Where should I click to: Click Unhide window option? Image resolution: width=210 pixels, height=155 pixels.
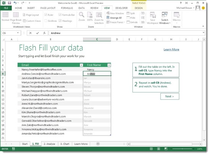pyautogui.click(x=132, y=22)
